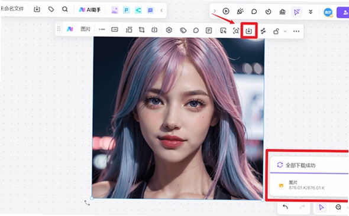This screenshot has width=349, height=216.
Task: Click the 876.01 K file size text
Action: click(307, 188)
